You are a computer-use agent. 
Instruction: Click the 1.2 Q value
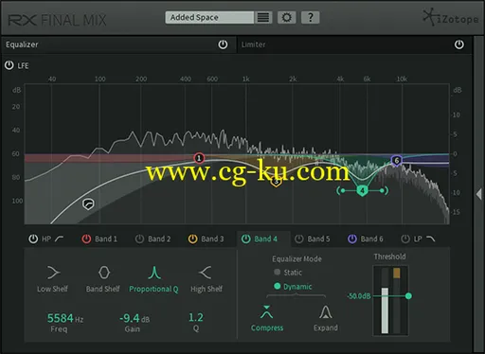[x=196, y=317]
